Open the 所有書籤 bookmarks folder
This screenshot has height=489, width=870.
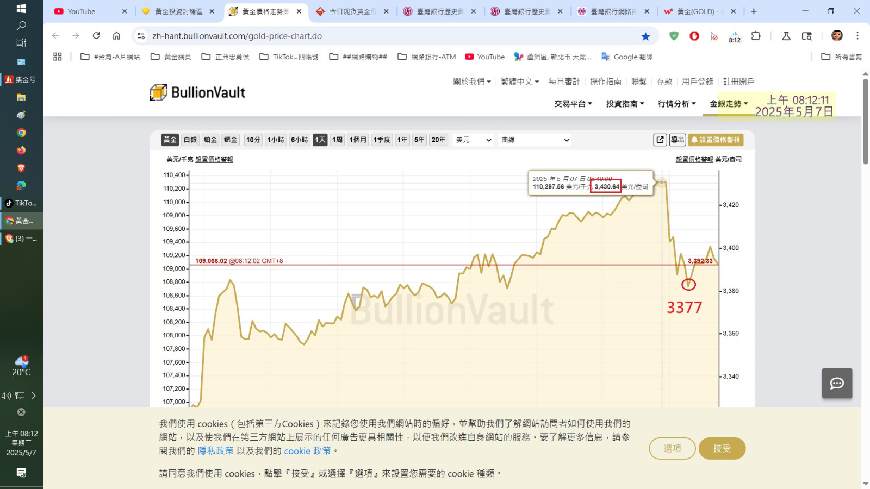point(842,57)
